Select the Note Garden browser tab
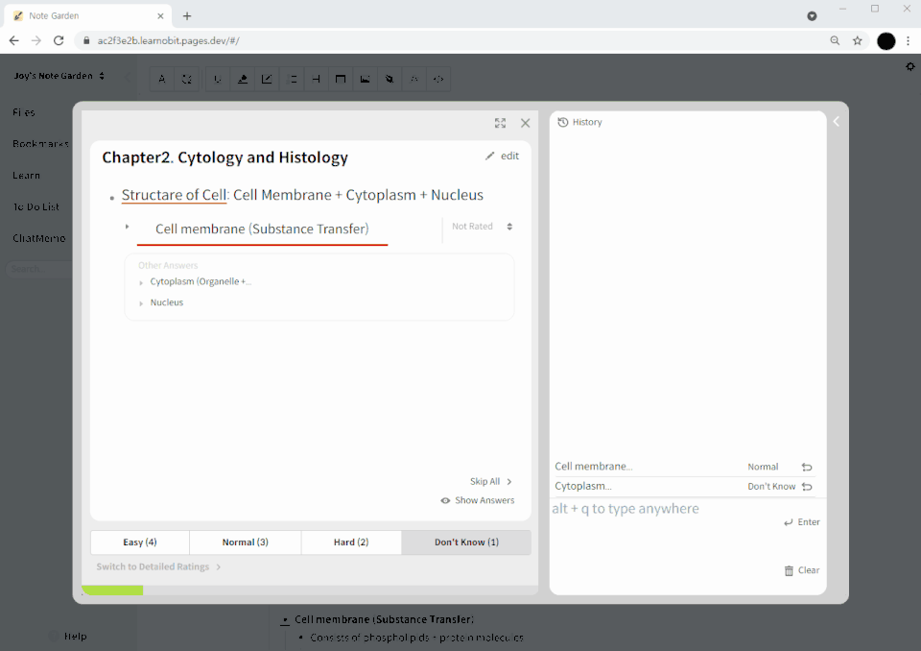 pos(88,16)
